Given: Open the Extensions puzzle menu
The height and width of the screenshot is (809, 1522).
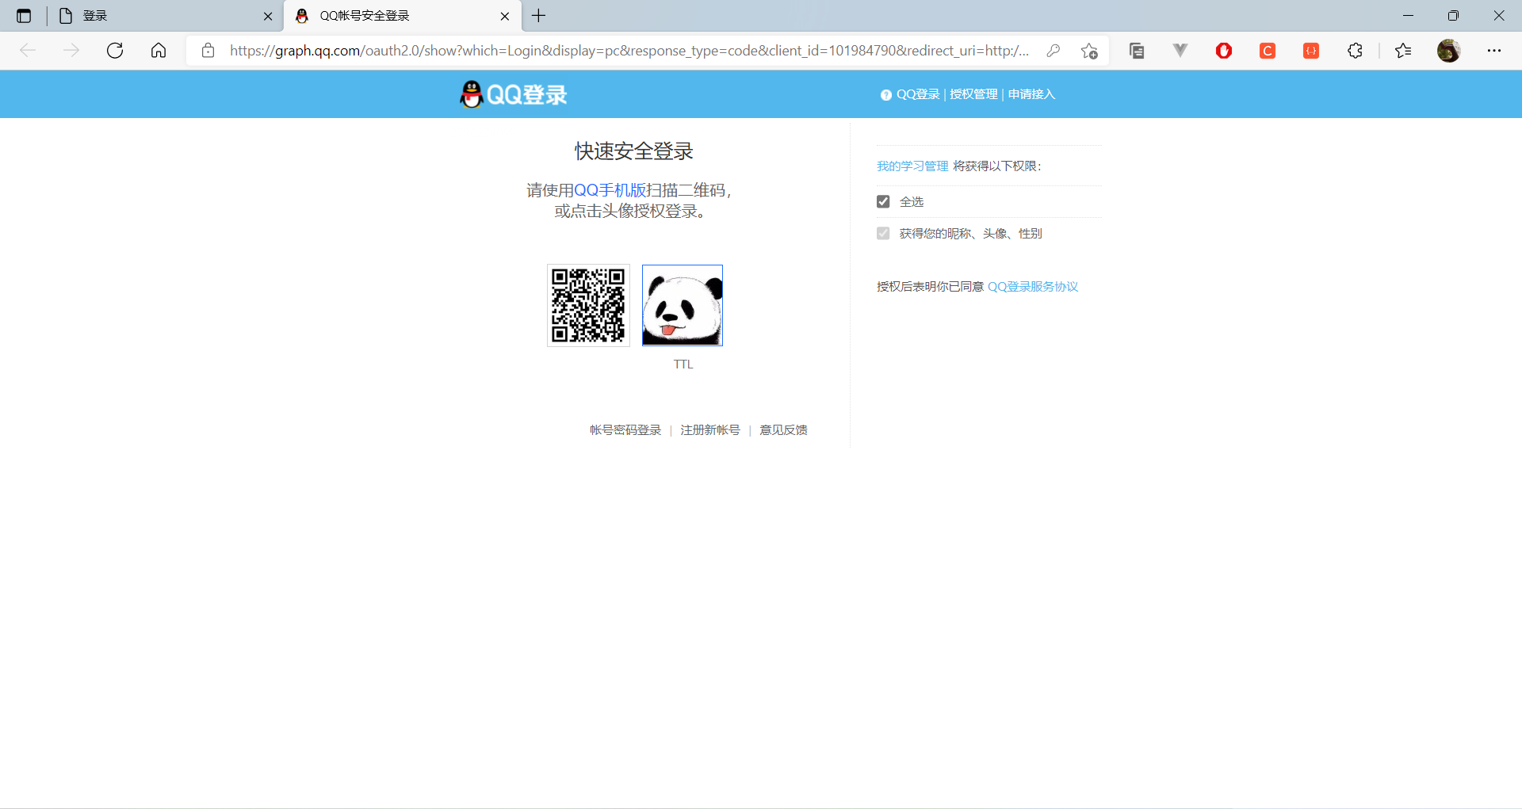Looking at the screenshot, I should coord(1355,51).
